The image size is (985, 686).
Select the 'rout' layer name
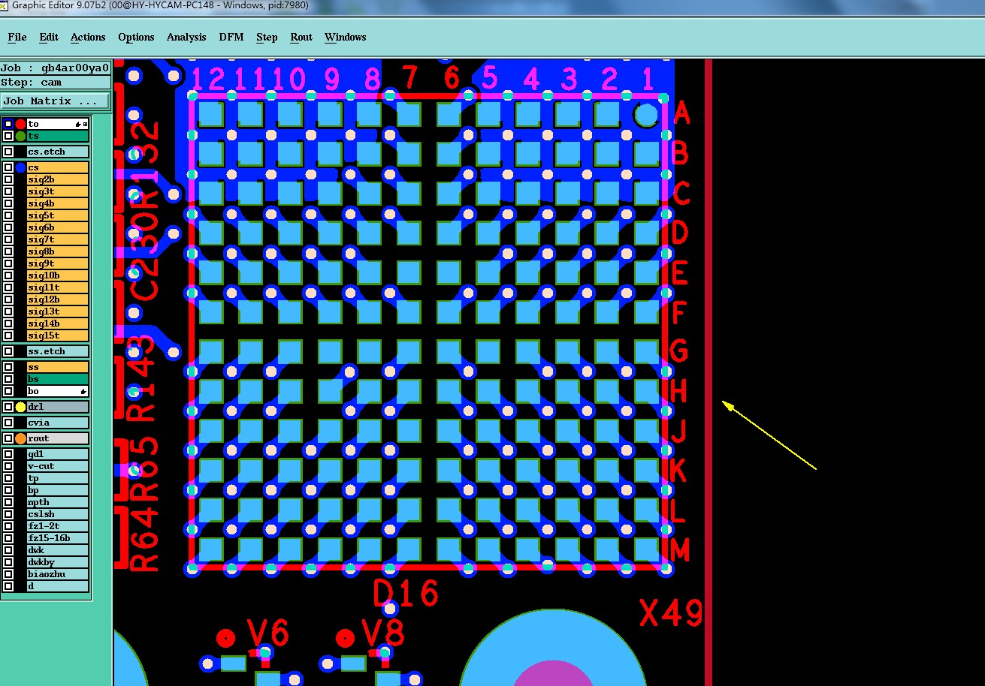coord(58,438)
